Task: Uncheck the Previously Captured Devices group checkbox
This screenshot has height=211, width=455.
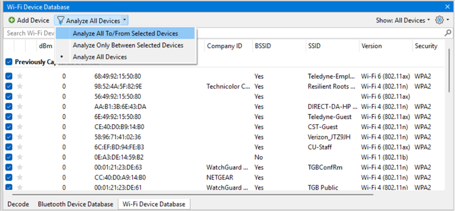Action: [9, 62]
